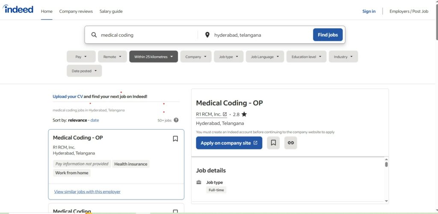Viewport: 438px width, 214px height.
Task: Click the help question mark near 50+ jobs
Action: click(x=176, y=120)
